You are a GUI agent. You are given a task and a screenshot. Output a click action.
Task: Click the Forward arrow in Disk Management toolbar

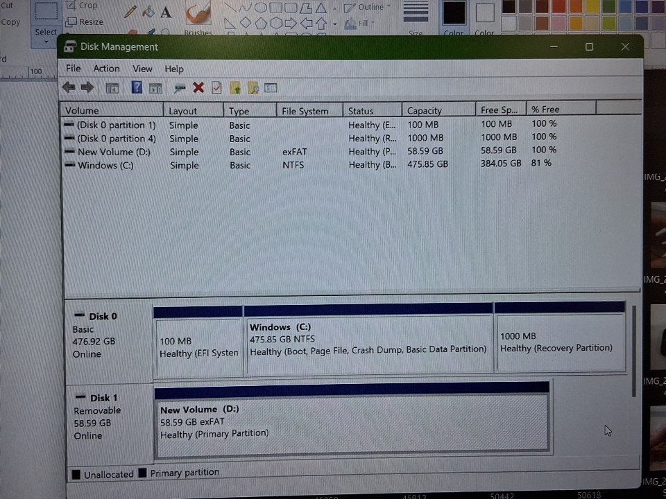pos(87,88)
